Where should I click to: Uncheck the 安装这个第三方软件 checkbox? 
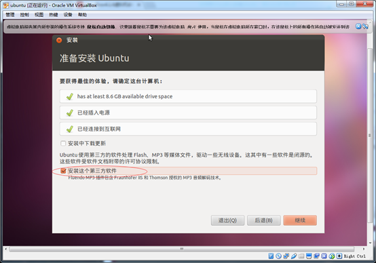63,171
